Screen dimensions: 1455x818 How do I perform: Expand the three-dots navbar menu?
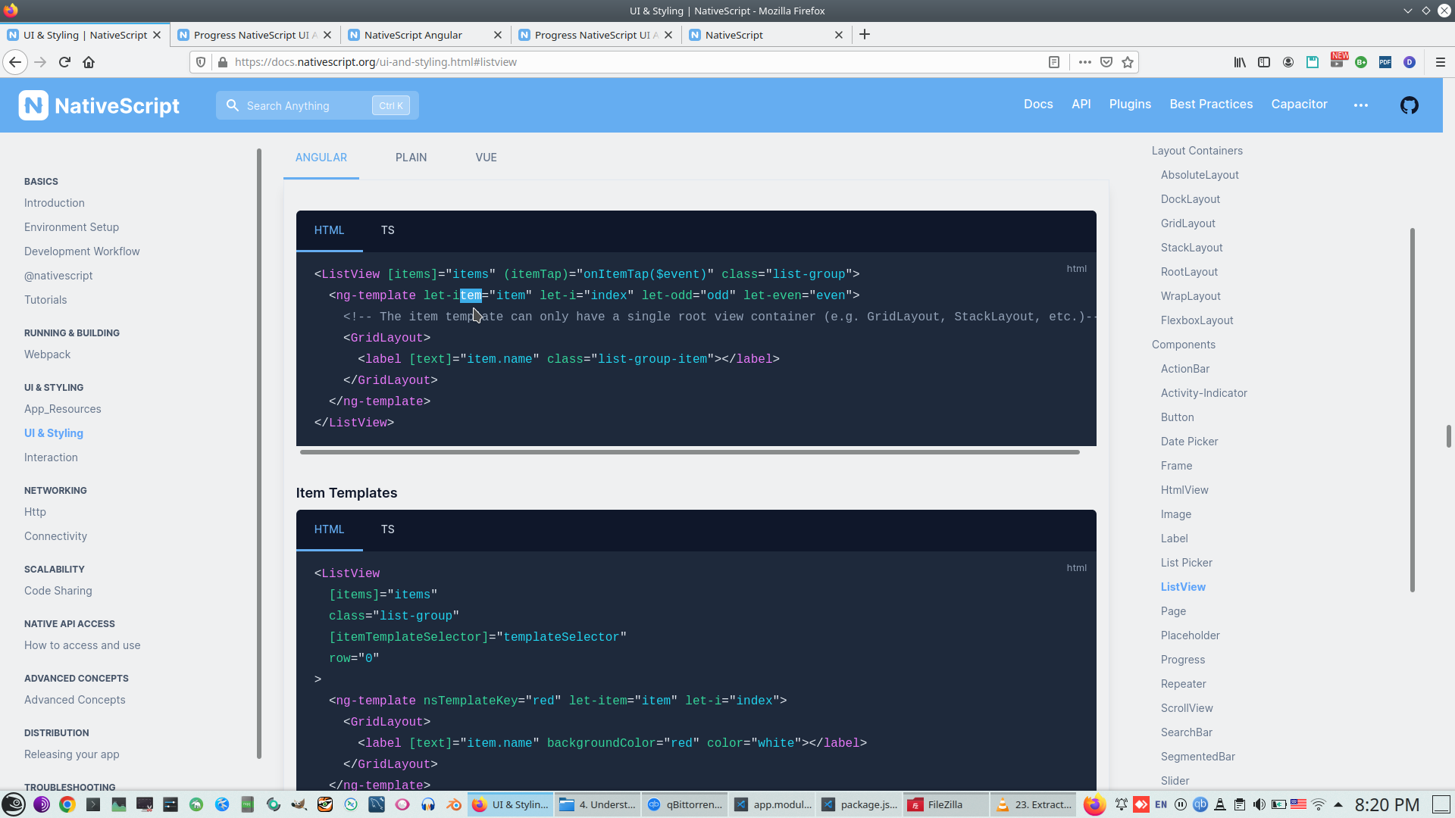[1360, 105]
